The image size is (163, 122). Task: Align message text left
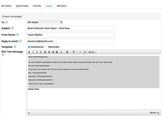point(45,52)
